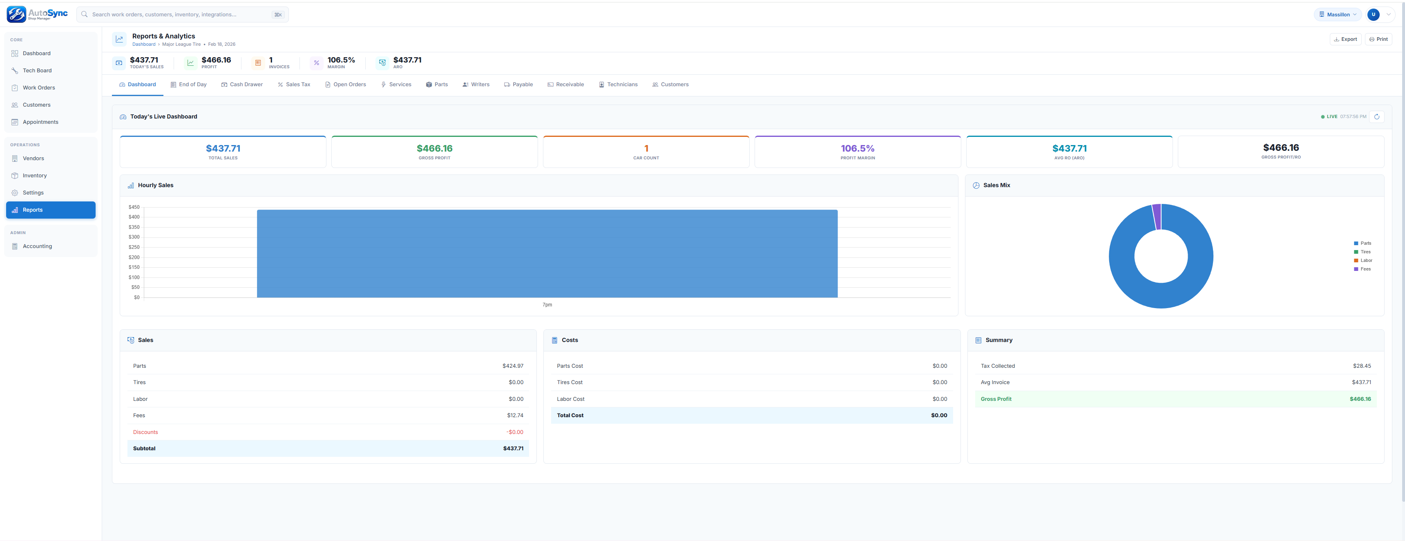Click the Print button
Screen dimensions: 1405x541
[1379, 39]
